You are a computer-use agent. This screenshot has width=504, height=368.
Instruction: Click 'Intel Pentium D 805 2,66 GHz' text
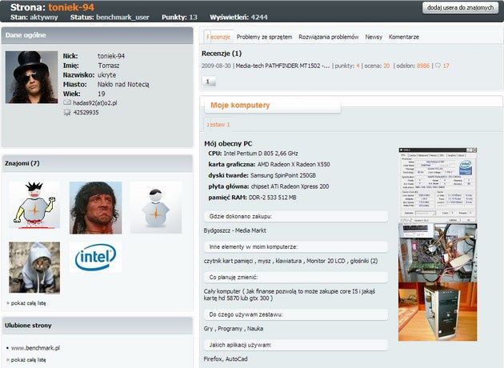[261, 154]
